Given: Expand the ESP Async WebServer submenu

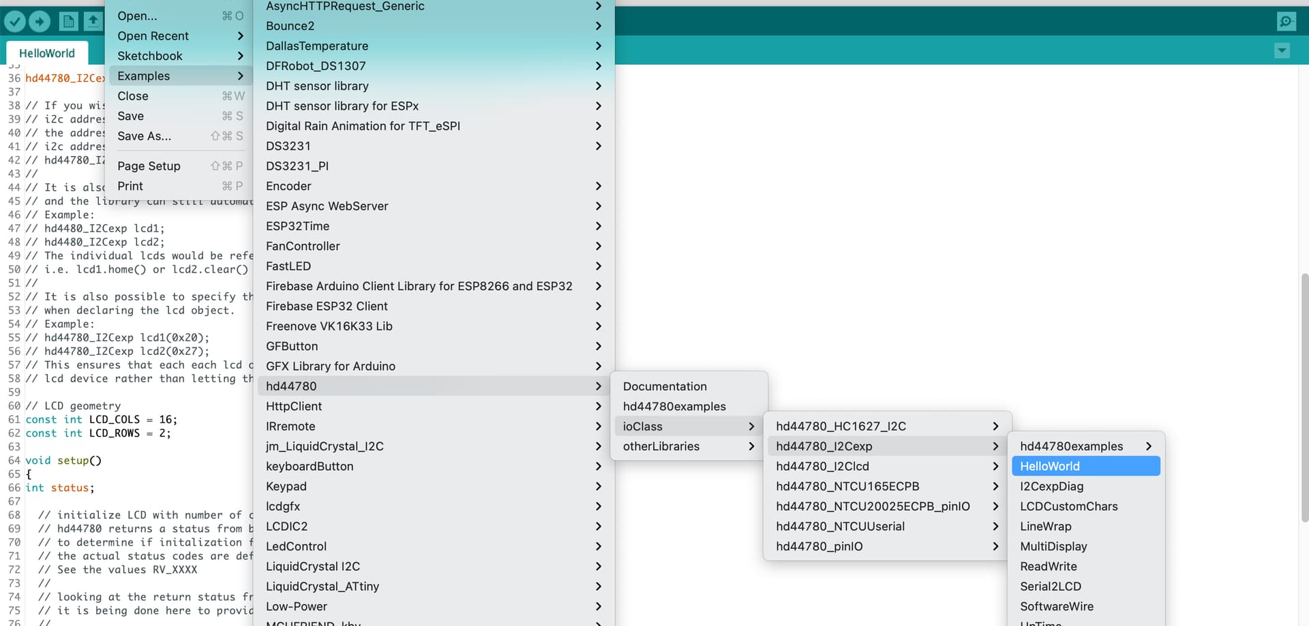Looking at the screenshot, I should coord(434,206).
